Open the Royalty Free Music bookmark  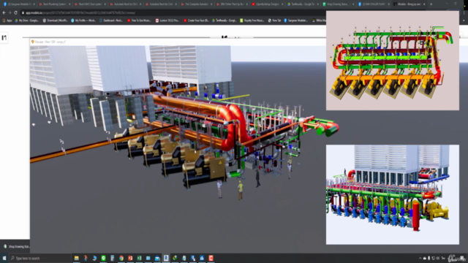[252, 20]
